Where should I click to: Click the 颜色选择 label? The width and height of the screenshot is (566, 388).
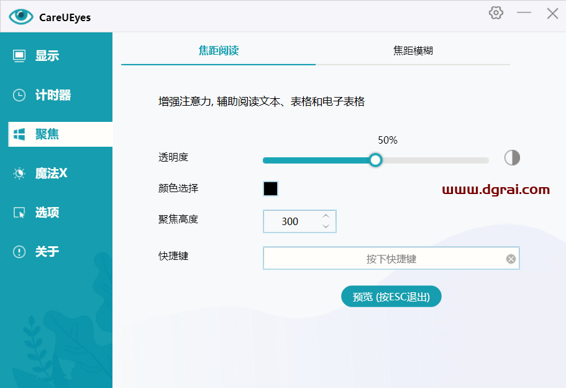point(178,188)
